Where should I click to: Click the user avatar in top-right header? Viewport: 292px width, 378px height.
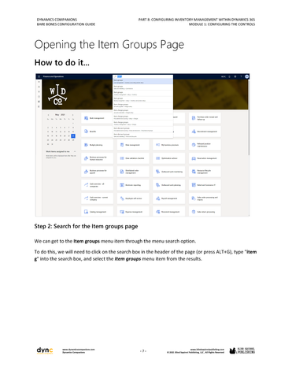pos(246,76)
